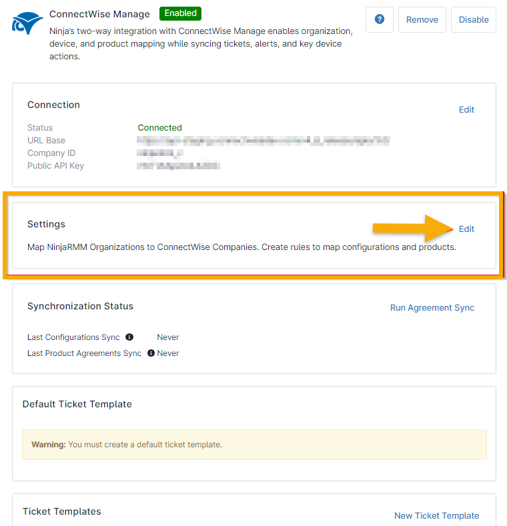Run Agreement Sync now

432,307
